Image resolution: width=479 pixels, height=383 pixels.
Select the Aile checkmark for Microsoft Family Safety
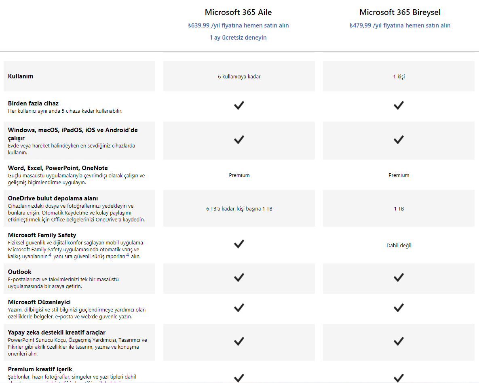coord(239,244)
